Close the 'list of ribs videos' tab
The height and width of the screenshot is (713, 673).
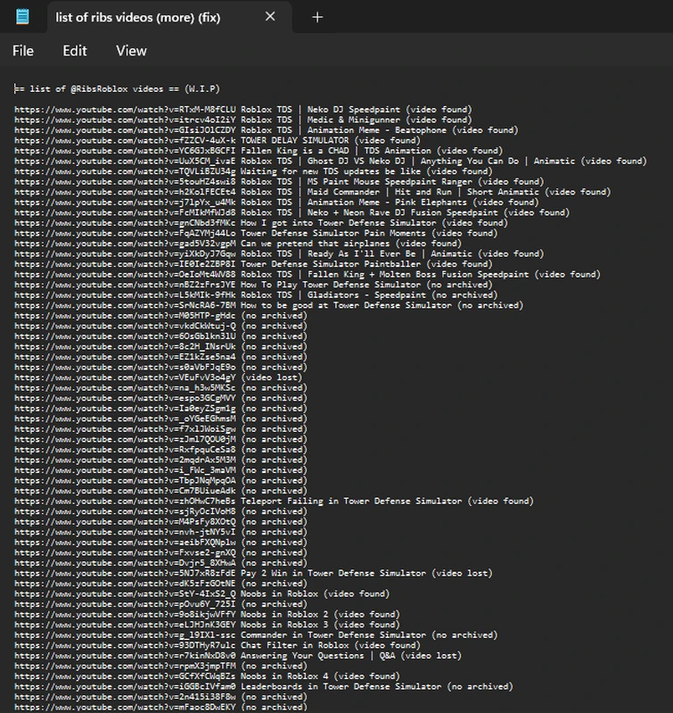click(270, 17)
